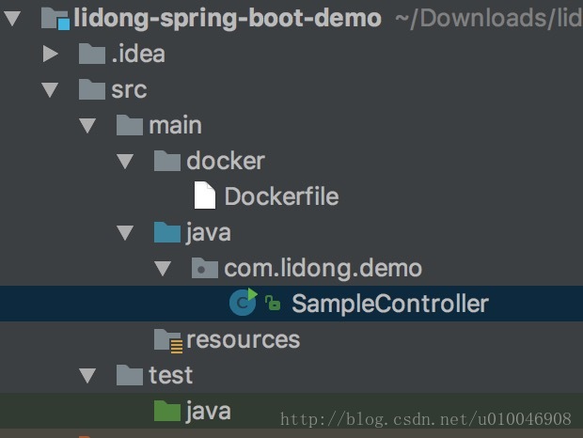
Task: Select the lidong-spring-boot-demo project root
Action: [x=228, y=18]
